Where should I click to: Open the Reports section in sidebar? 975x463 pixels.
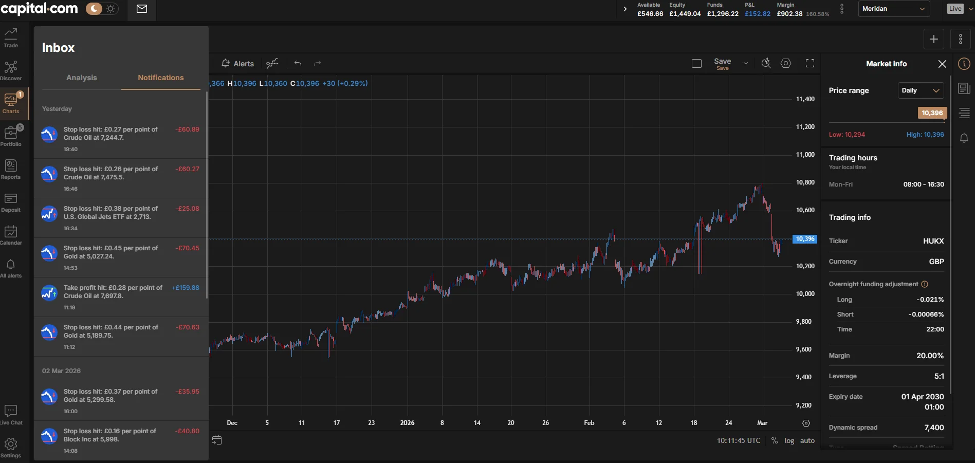pyautogui.click(x=11, y=170)
